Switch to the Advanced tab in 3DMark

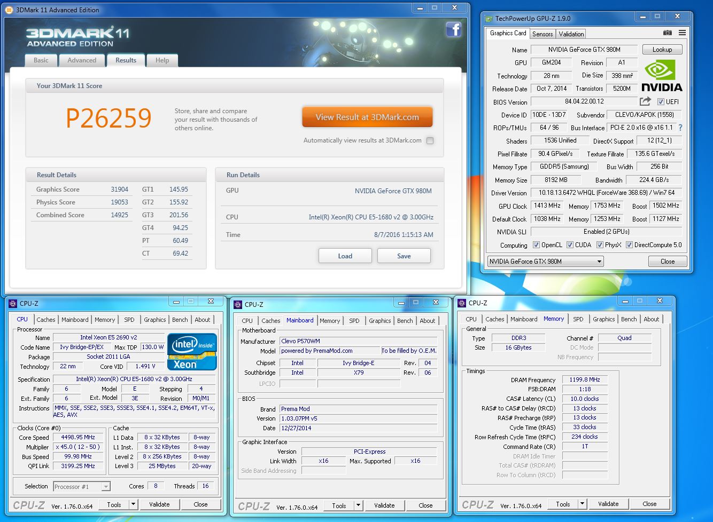82,60
